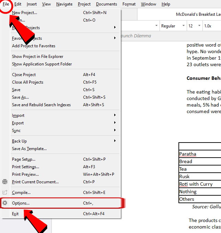Click the Compile export icon

pos(5,192)
